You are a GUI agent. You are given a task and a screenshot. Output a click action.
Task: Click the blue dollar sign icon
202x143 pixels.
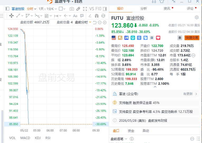[x=139, y=38]
